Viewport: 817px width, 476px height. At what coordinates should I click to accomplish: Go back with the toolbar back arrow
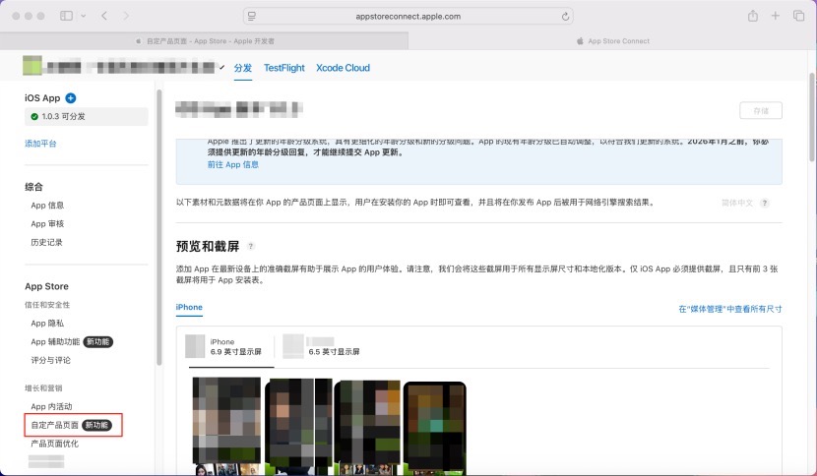(x=104, y=16)
